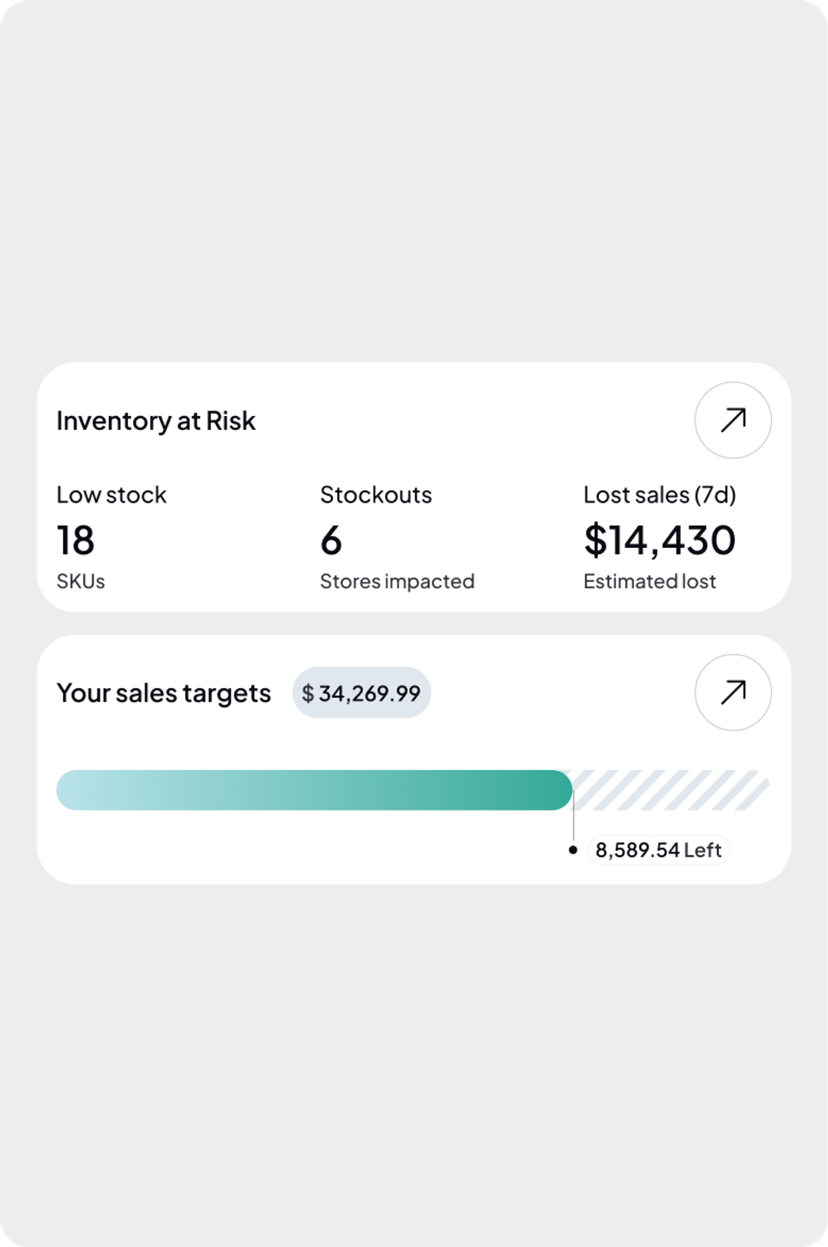Click the 8,589.54 Left tag
828x1247 pixels.
pyautogui.click(x=658, y=850)
